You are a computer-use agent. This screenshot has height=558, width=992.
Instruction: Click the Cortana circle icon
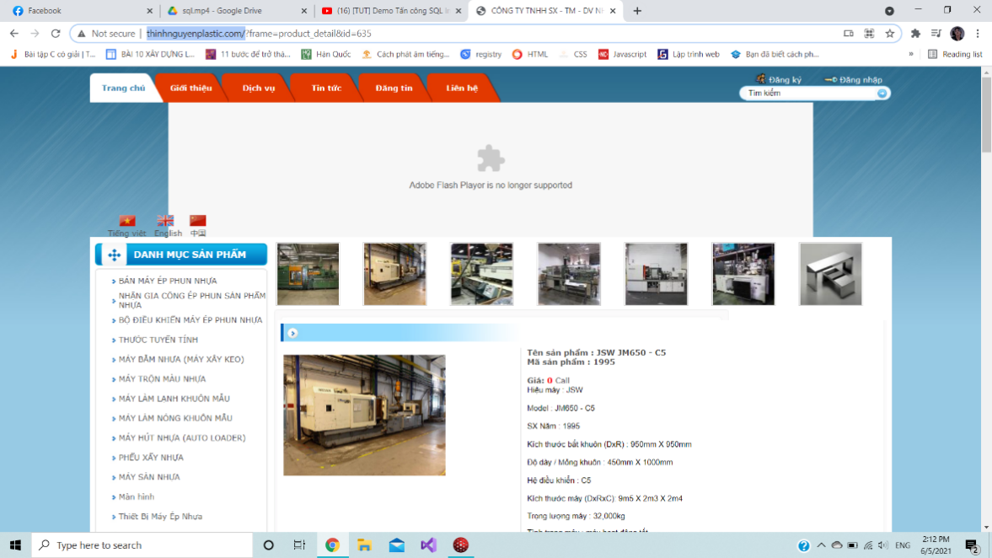(268, 545)
